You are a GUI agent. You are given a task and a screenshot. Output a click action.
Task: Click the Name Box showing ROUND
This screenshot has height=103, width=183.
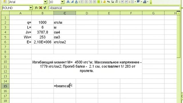click(x=15, y=8)
